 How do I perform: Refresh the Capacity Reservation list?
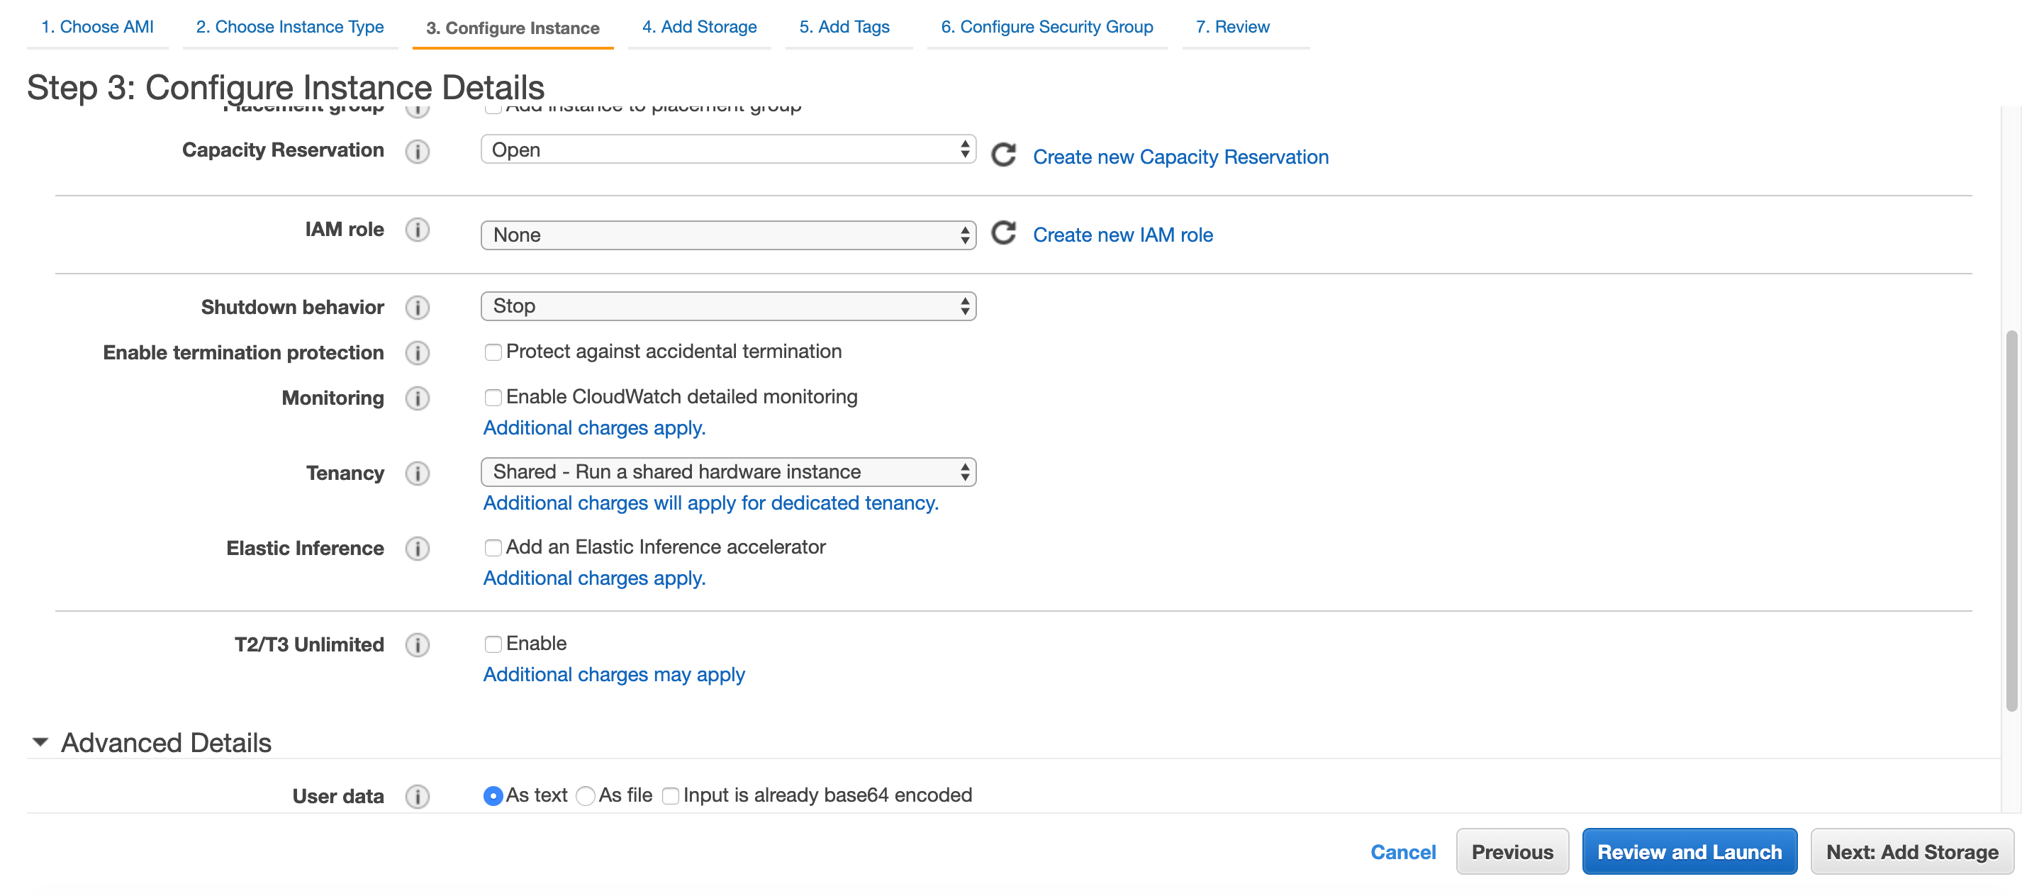pos(1004,155)
